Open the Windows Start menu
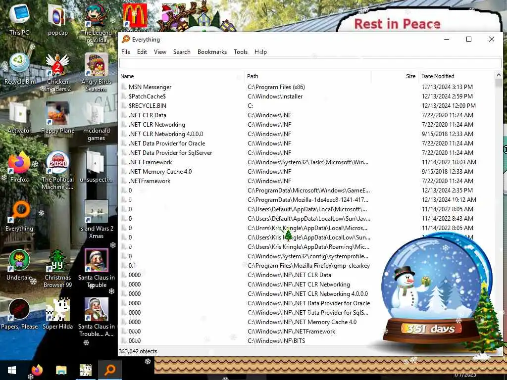 point(12,370)
